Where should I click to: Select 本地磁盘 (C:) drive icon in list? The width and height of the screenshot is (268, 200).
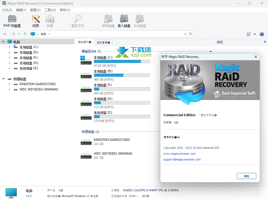click(86, 60)
